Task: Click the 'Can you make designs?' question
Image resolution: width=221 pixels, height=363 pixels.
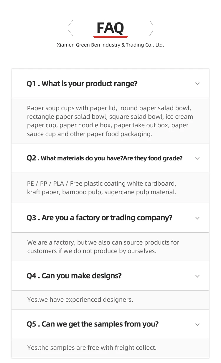Action: click(74, 276)
